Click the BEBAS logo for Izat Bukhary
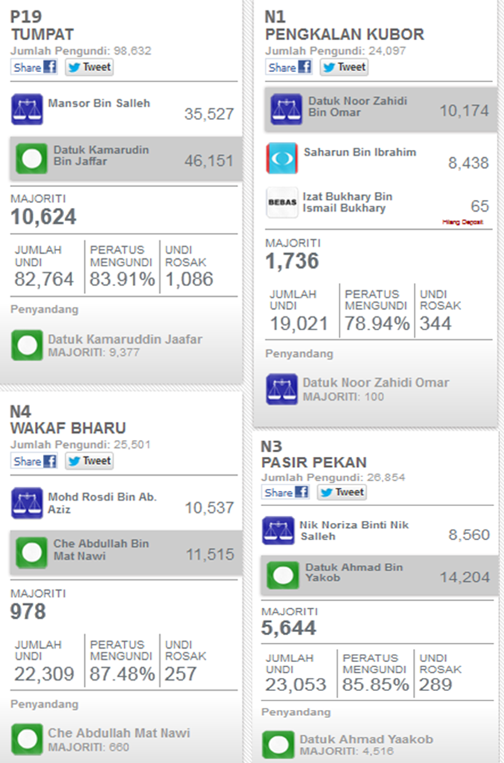This screenshot has width=504, height=763. pyautogui.click(x=281, y=203)
